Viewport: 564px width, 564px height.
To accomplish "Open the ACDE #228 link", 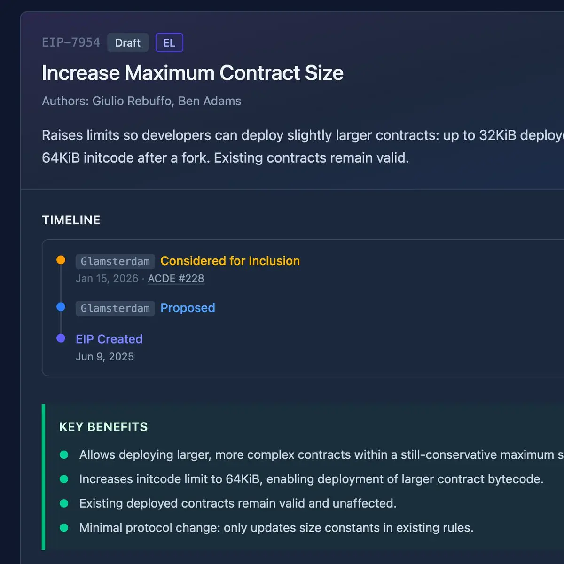I will (176, 279).
